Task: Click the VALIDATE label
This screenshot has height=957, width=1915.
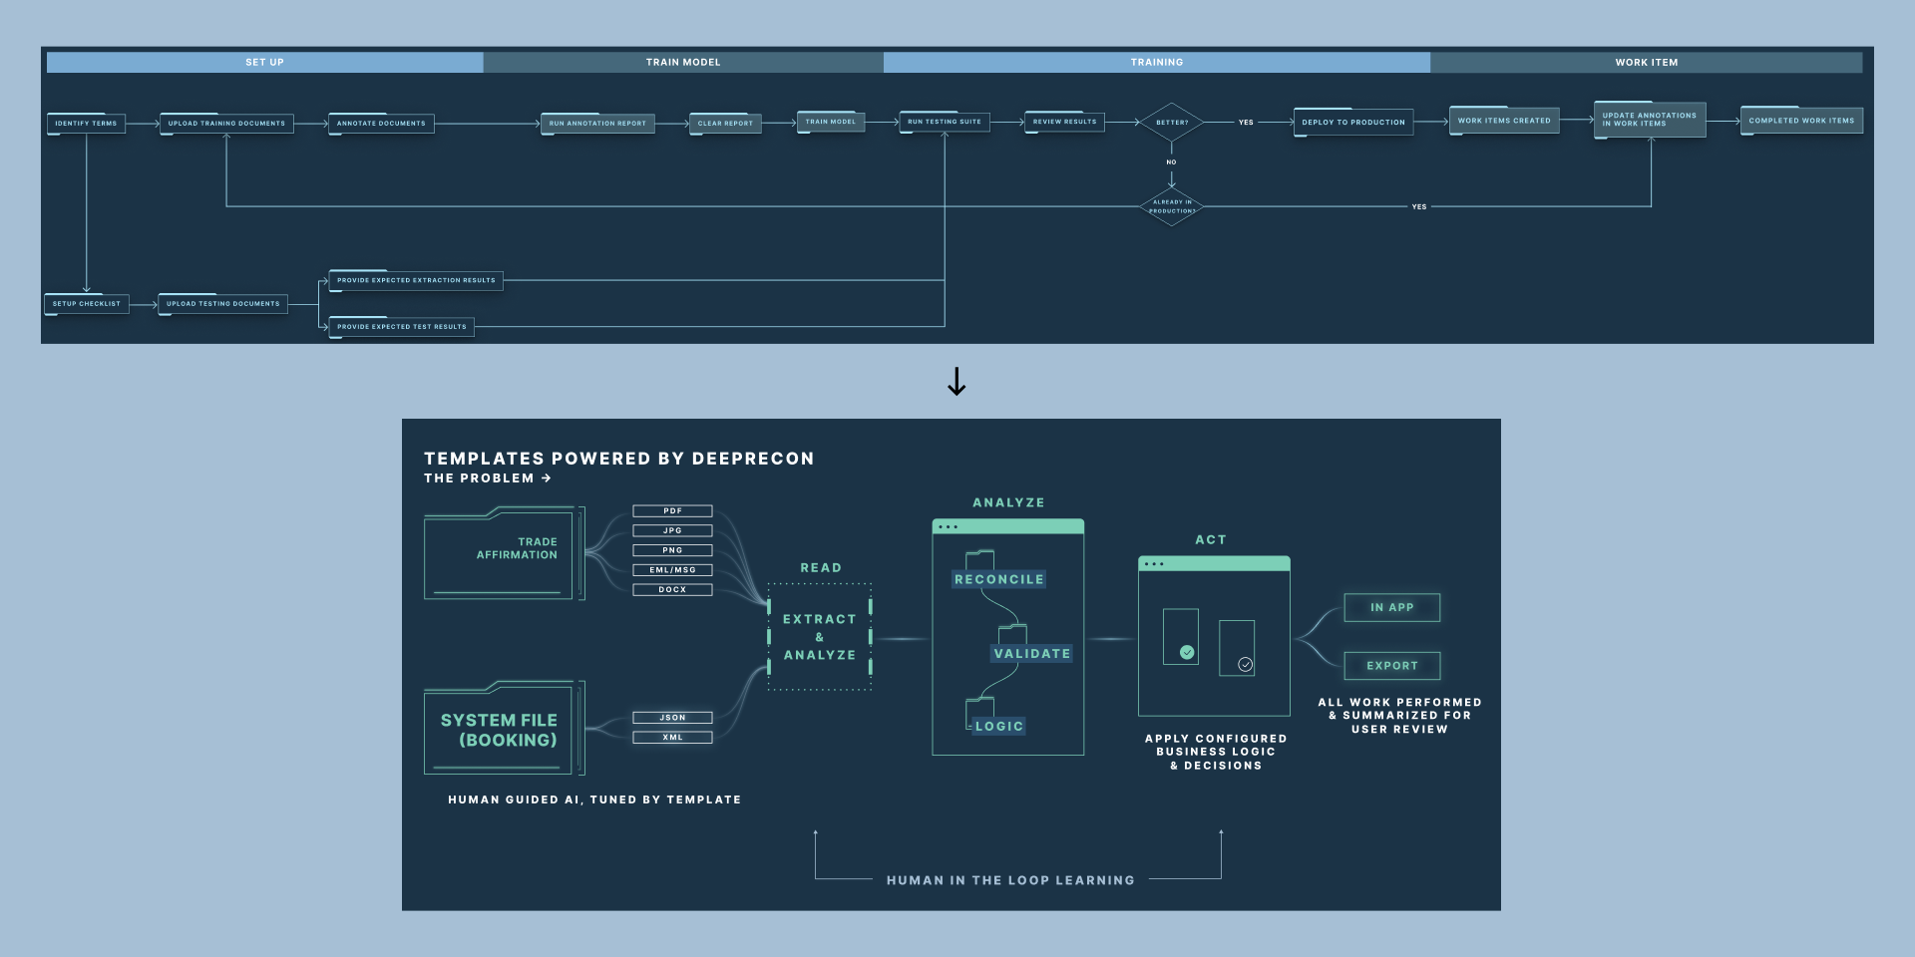Action: pyautogui.click(x=1032, y=654)
